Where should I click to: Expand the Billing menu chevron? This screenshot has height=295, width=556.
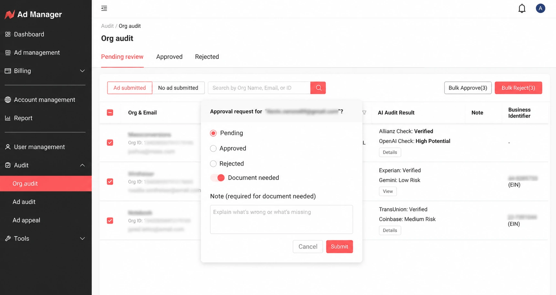pyautogui.click(x=82, y=71)
